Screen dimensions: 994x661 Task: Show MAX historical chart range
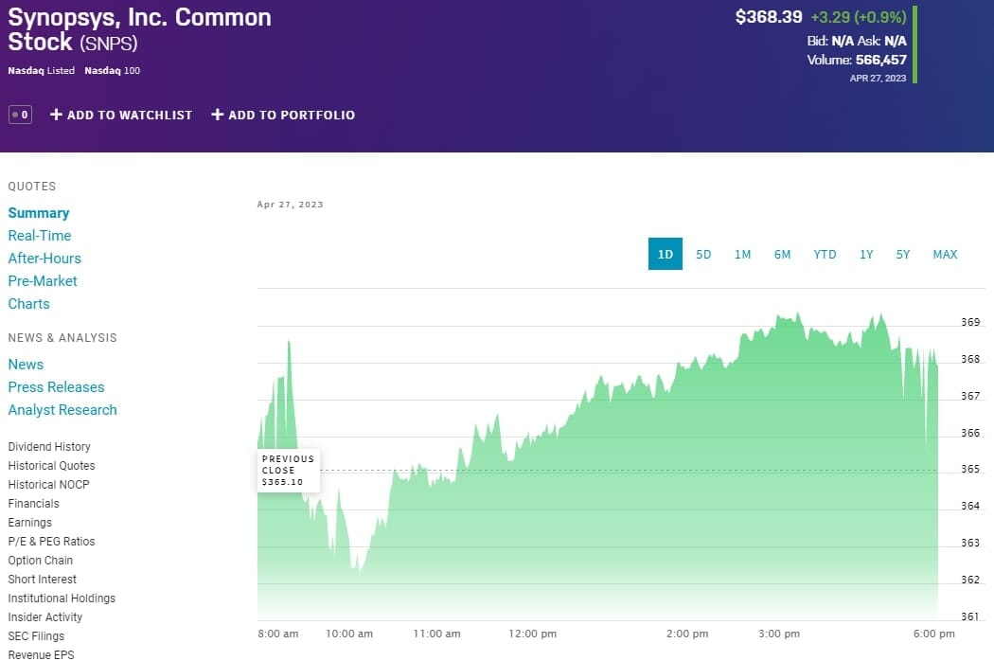[945, 254]
